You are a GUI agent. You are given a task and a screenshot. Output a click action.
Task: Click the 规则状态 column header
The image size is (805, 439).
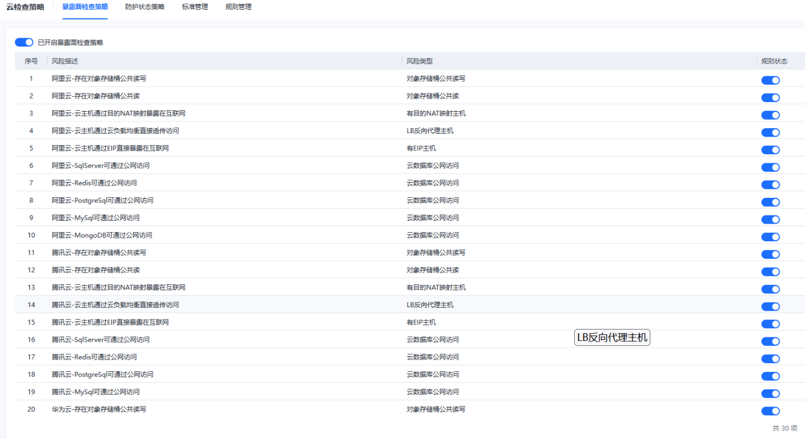click(774, 61)
